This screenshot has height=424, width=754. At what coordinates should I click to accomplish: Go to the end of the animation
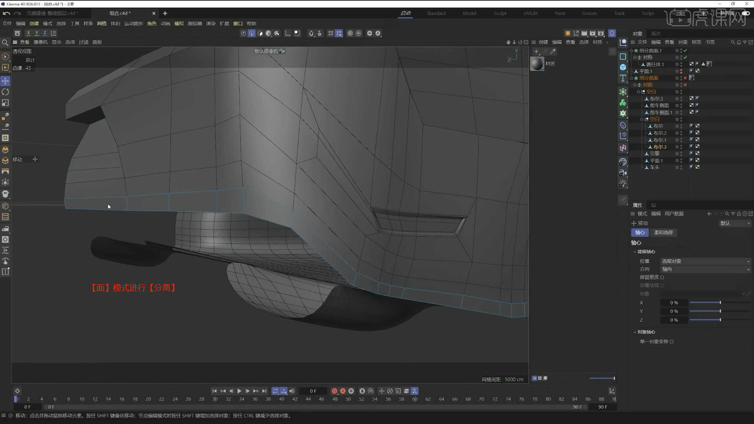click(264, 391)
